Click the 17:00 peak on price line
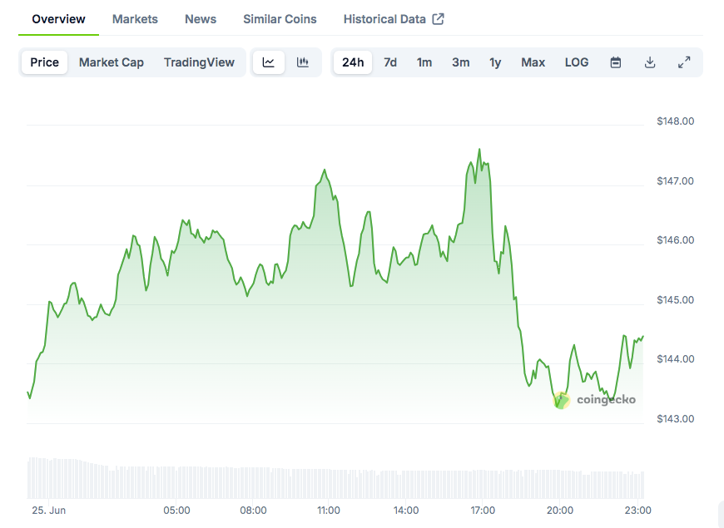The height and width of the screenshot is (528, 724). click(479, 150)
